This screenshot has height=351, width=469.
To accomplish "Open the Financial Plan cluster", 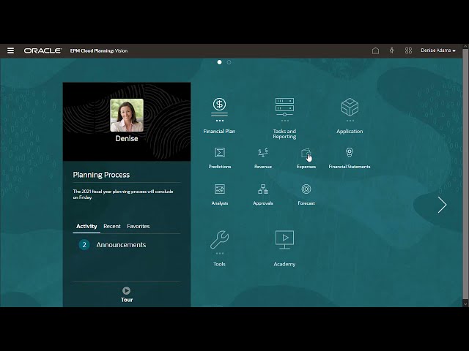I will (219, 116).
